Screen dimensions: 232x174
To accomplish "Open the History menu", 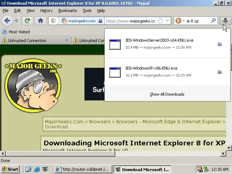I will coord(46,11).
